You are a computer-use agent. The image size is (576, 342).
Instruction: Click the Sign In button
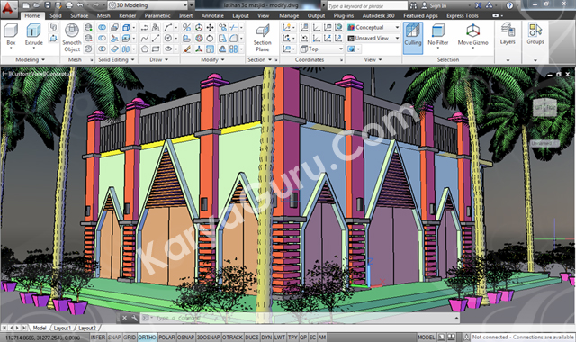point(434,5)
